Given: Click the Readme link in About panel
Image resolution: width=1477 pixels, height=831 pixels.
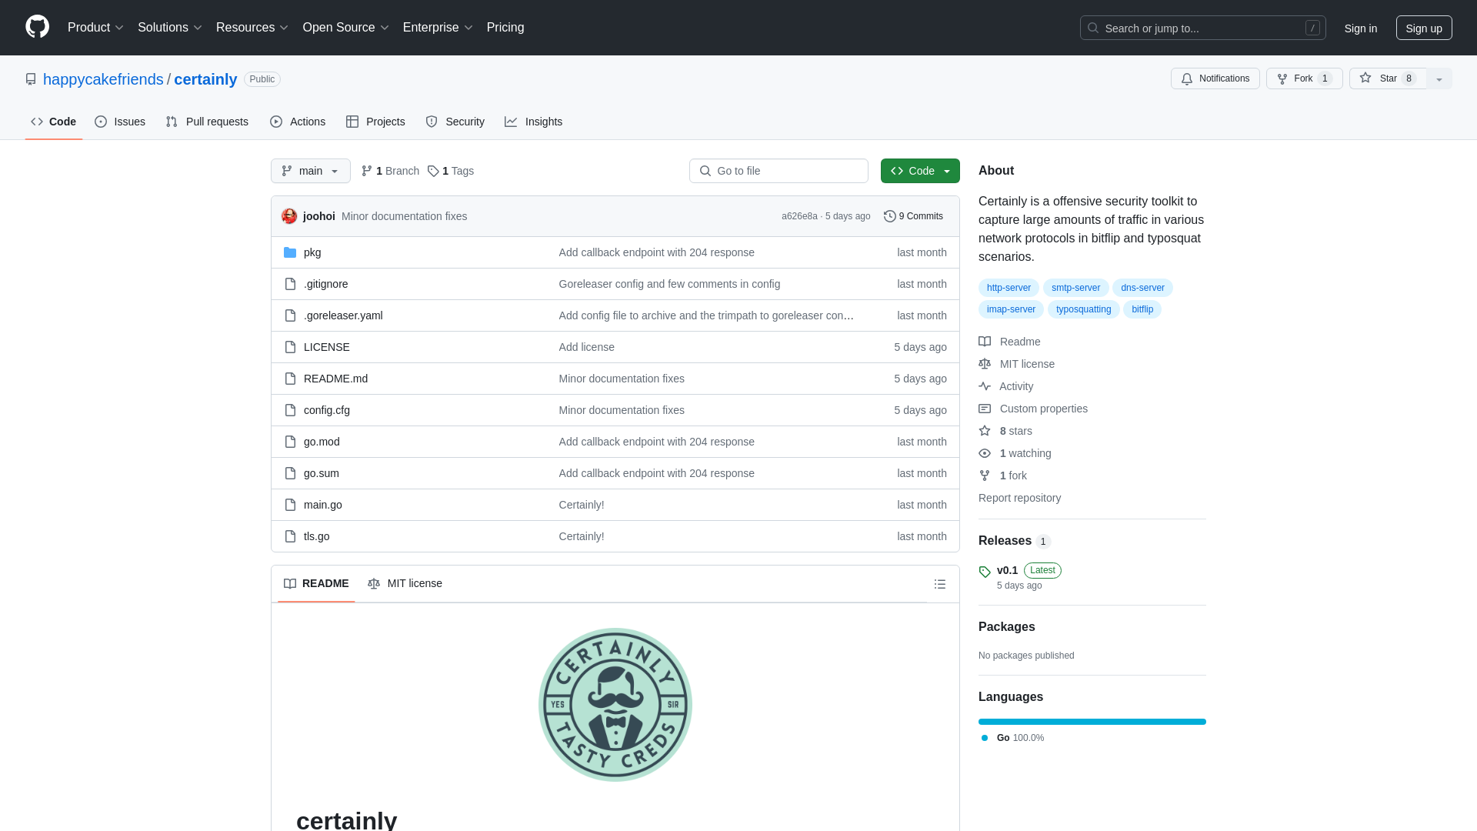Looking at the screenshot, I should point(1019,341).
